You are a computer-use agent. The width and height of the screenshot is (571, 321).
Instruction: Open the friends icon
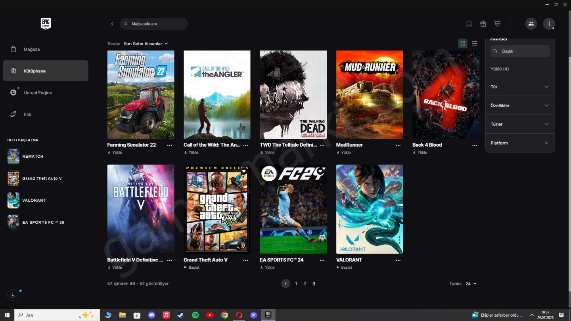pos(531,24)
